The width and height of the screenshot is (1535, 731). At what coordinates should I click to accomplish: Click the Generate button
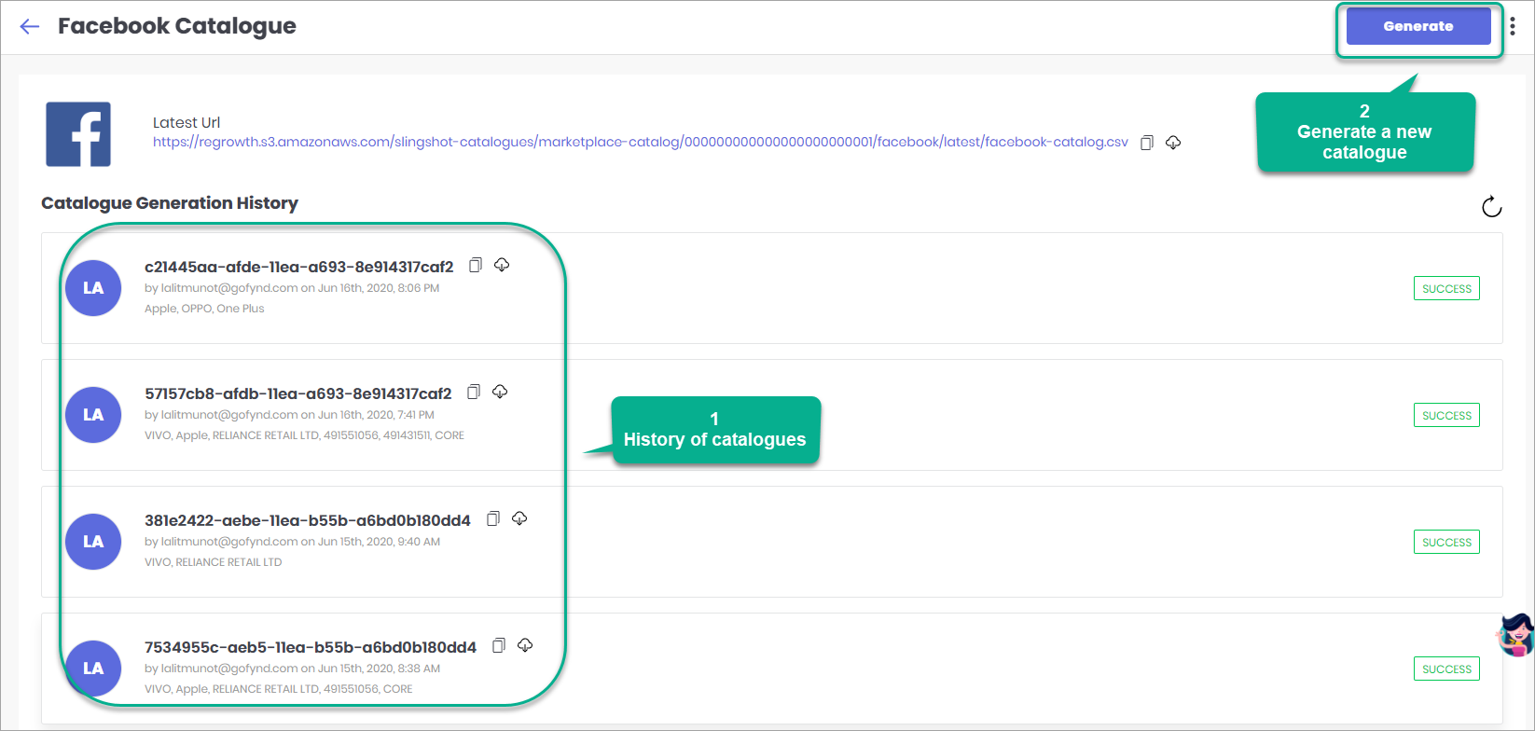[1417, 26]
